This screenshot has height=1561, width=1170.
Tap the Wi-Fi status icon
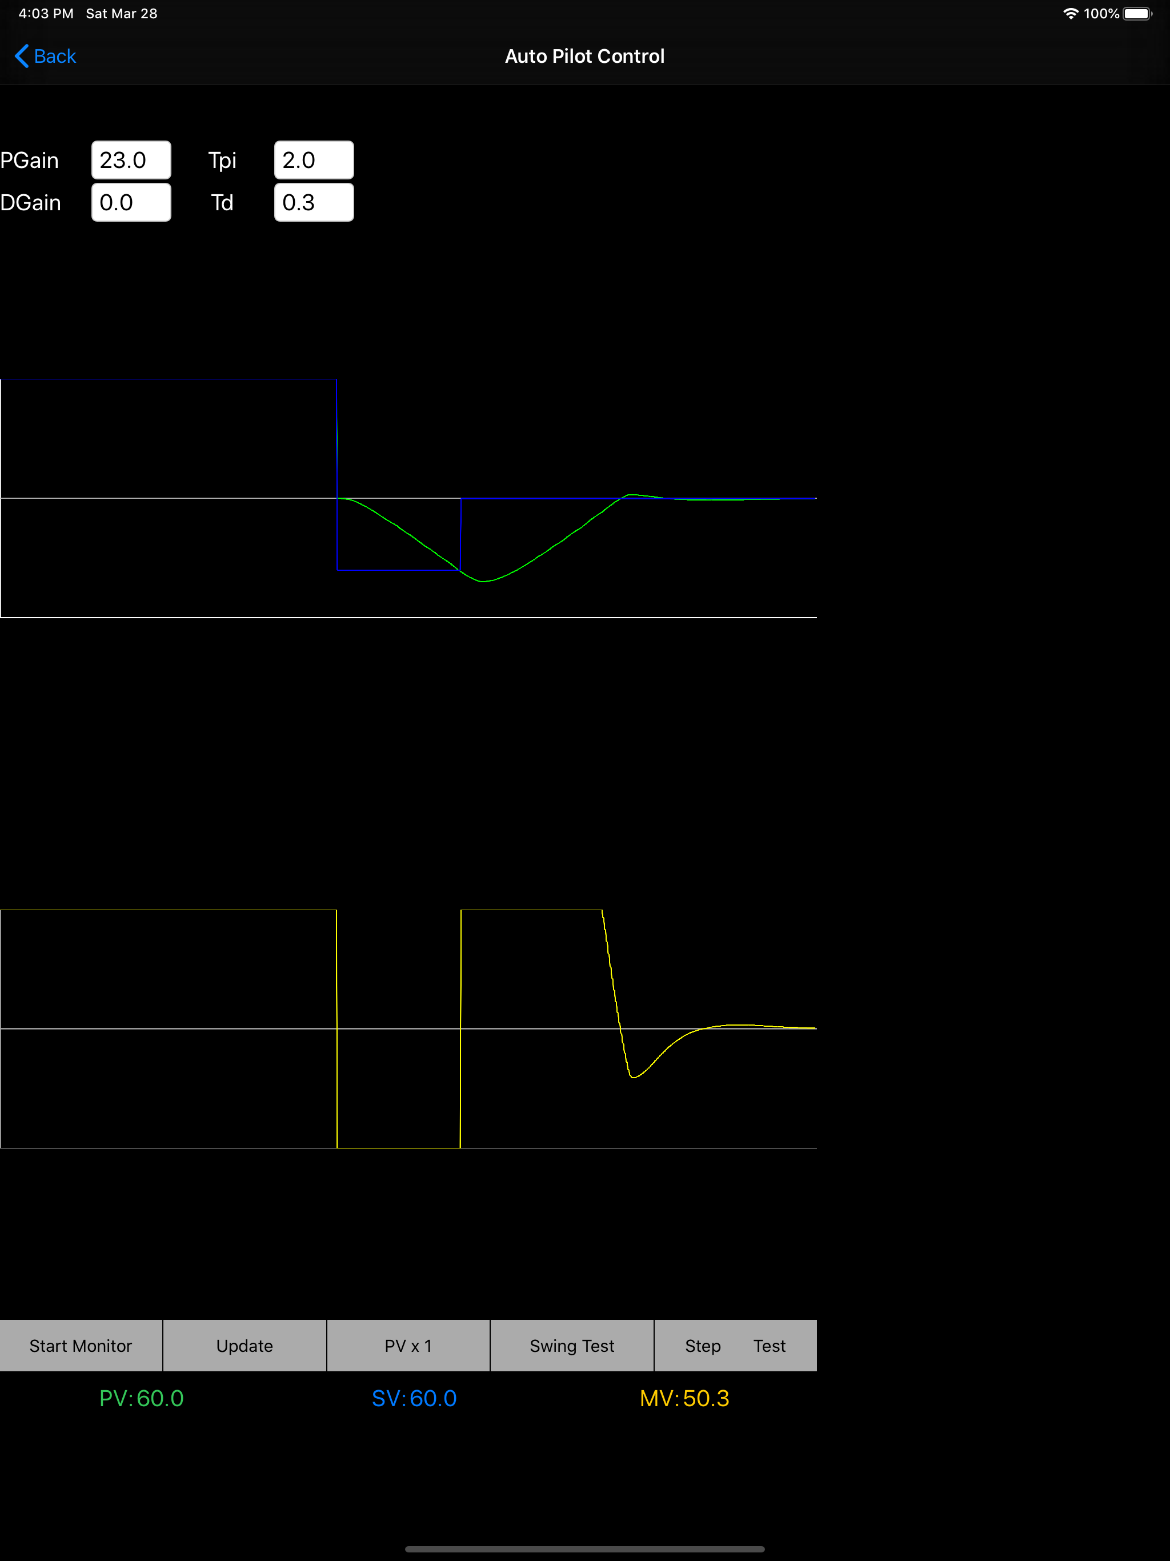1071,13
